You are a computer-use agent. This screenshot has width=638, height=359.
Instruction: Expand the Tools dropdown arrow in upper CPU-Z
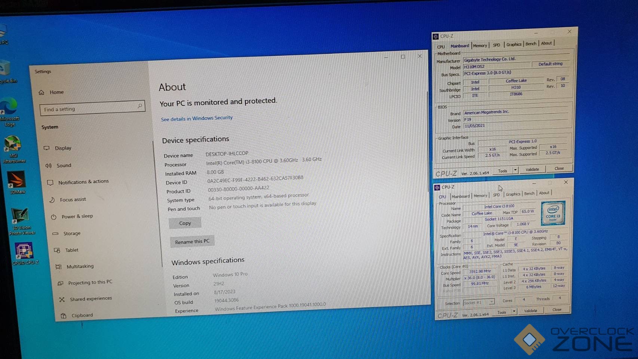515,170
